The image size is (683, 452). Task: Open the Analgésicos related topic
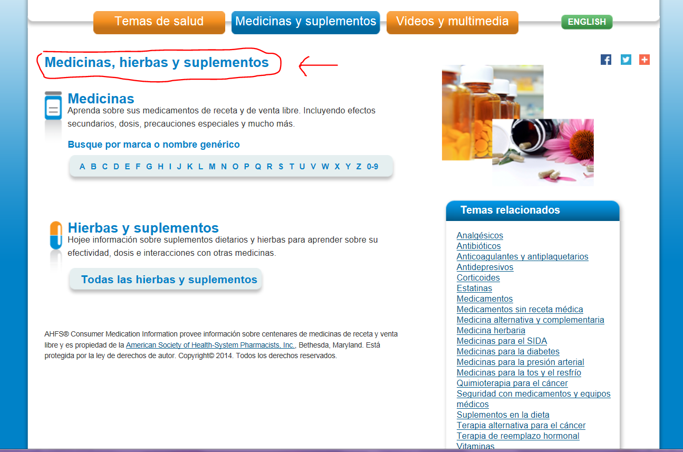tap(479, 235)
